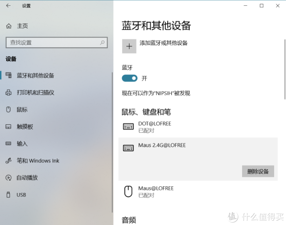Image resolution: width=286 pixels, height=225 pixels.
Task: Click the main content vertical scrollbar
Action: (x=285, y=69)
